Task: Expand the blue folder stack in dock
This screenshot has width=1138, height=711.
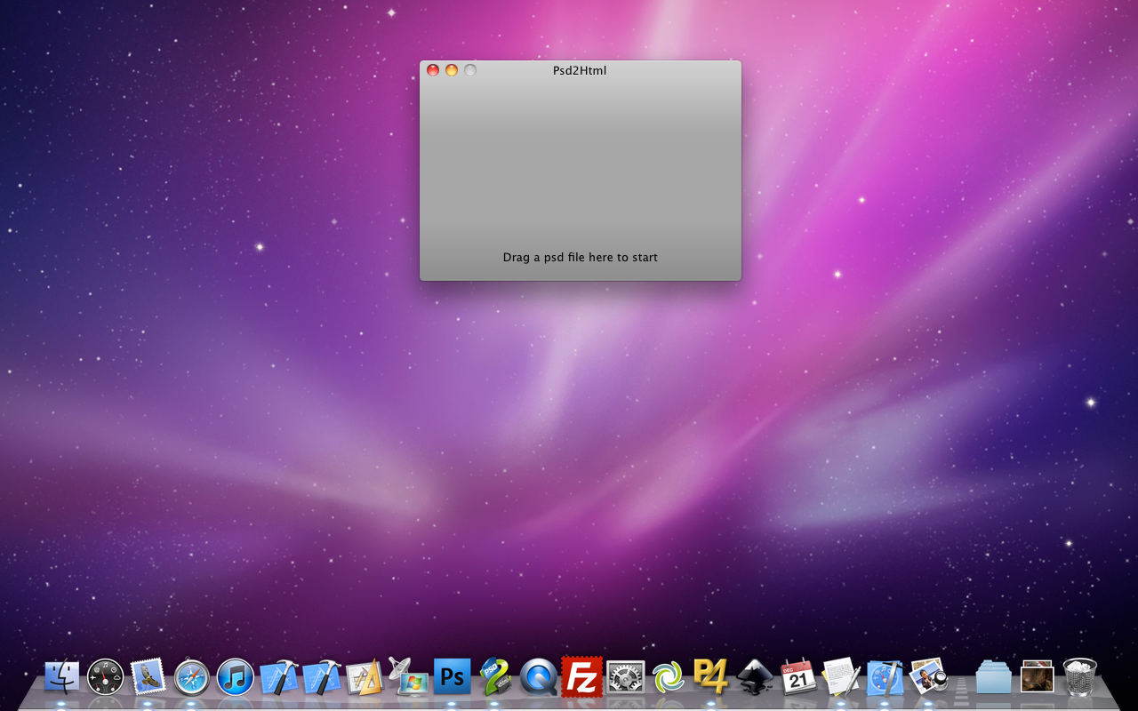Action: tap(993, 678)
